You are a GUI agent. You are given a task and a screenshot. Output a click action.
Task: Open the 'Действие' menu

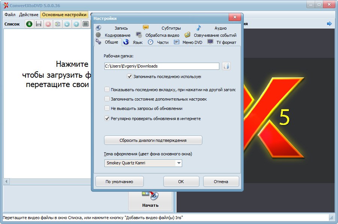tap(29, 15)
